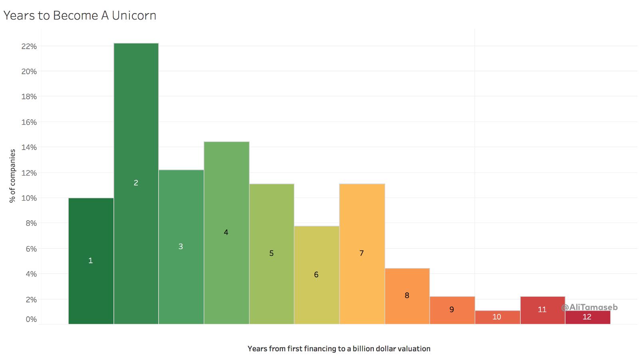
Task: Select the orange bar labeled 8
Action: 407,296
